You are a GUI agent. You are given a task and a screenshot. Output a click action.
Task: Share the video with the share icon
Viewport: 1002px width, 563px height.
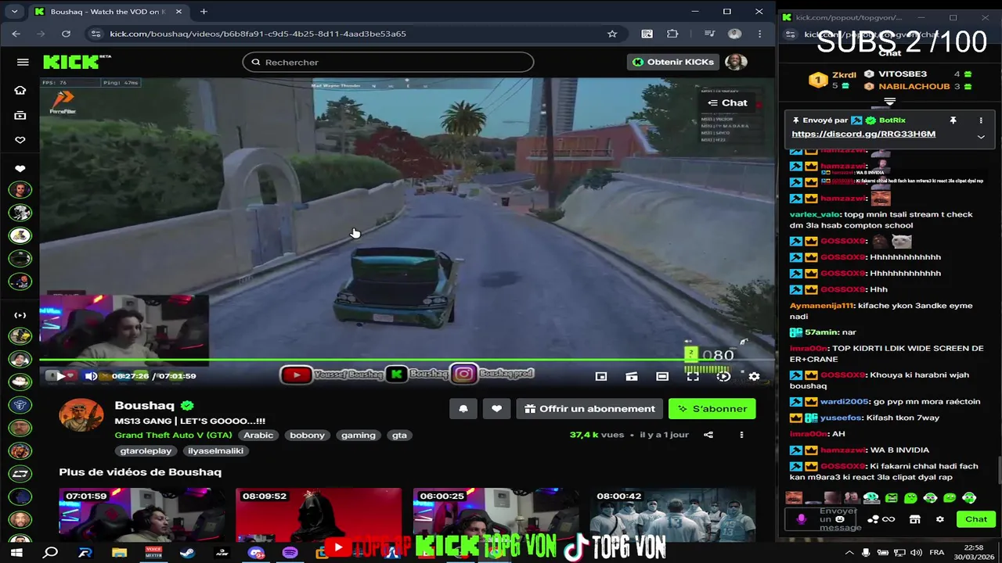[708, 435]
